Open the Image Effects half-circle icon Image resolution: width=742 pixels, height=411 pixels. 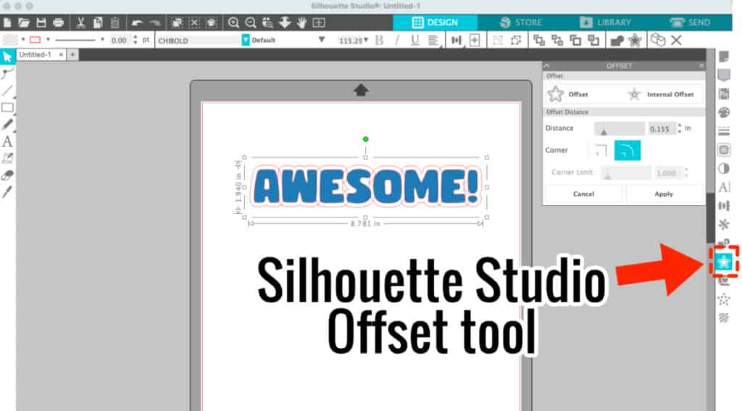click(x=724, y=169)
